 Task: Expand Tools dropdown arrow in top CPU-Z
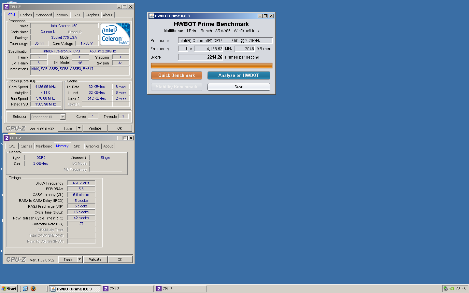point(79,128)
